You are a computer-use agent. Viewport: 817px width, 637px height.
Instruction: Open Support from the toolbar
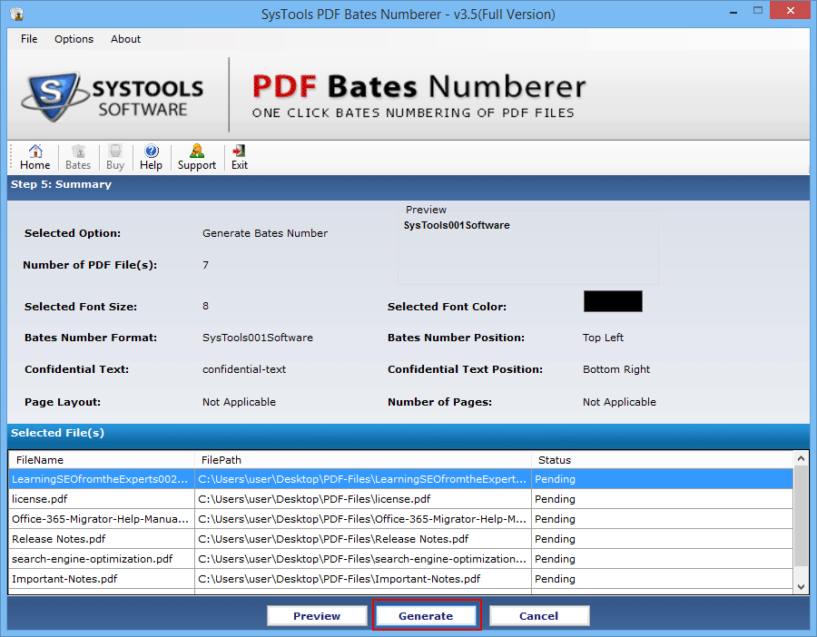coord(196,157)
